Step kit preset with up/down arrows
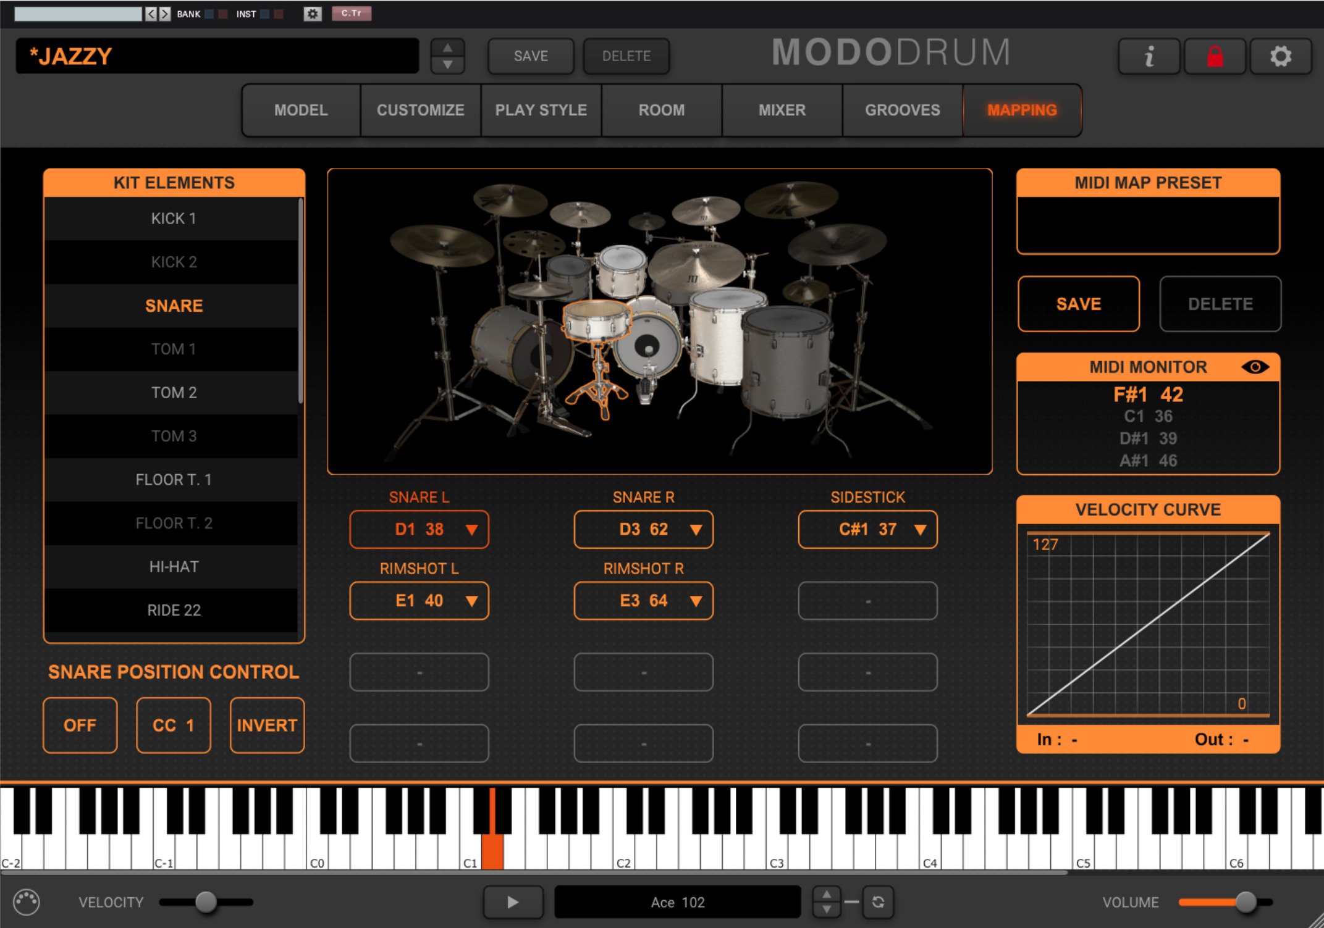 448,56
